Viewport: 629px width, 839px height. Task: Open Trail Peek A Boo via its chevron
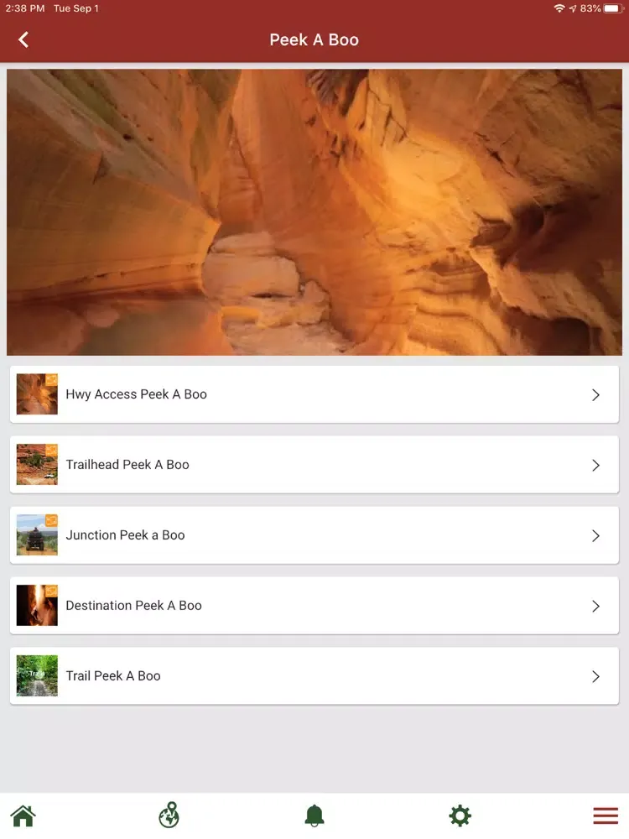pyautogui.click(x=596, y=676)
